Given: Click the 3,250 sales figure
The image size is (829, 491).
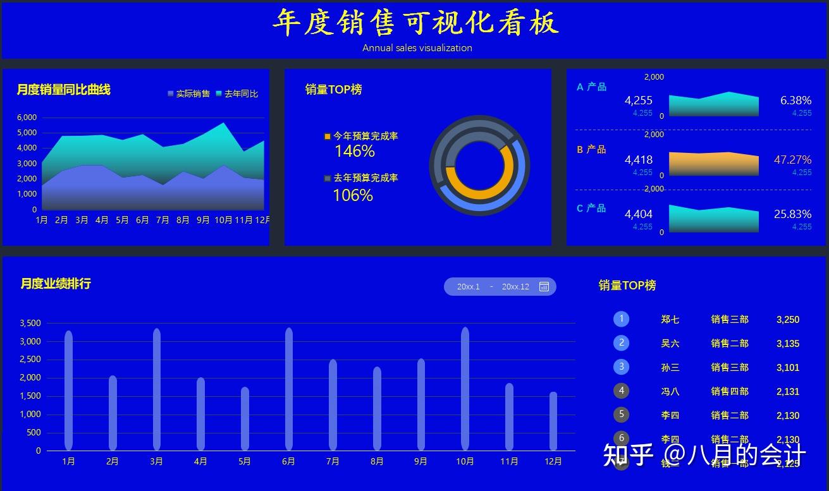Looking at the screenshot, I should pyautogui.click(x=788, y=320).
